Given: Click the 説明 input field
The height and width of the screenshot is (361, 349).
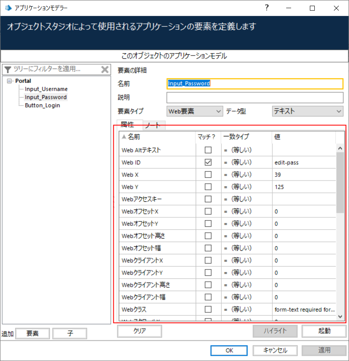Looking at the screenshot, I should 254,98.
